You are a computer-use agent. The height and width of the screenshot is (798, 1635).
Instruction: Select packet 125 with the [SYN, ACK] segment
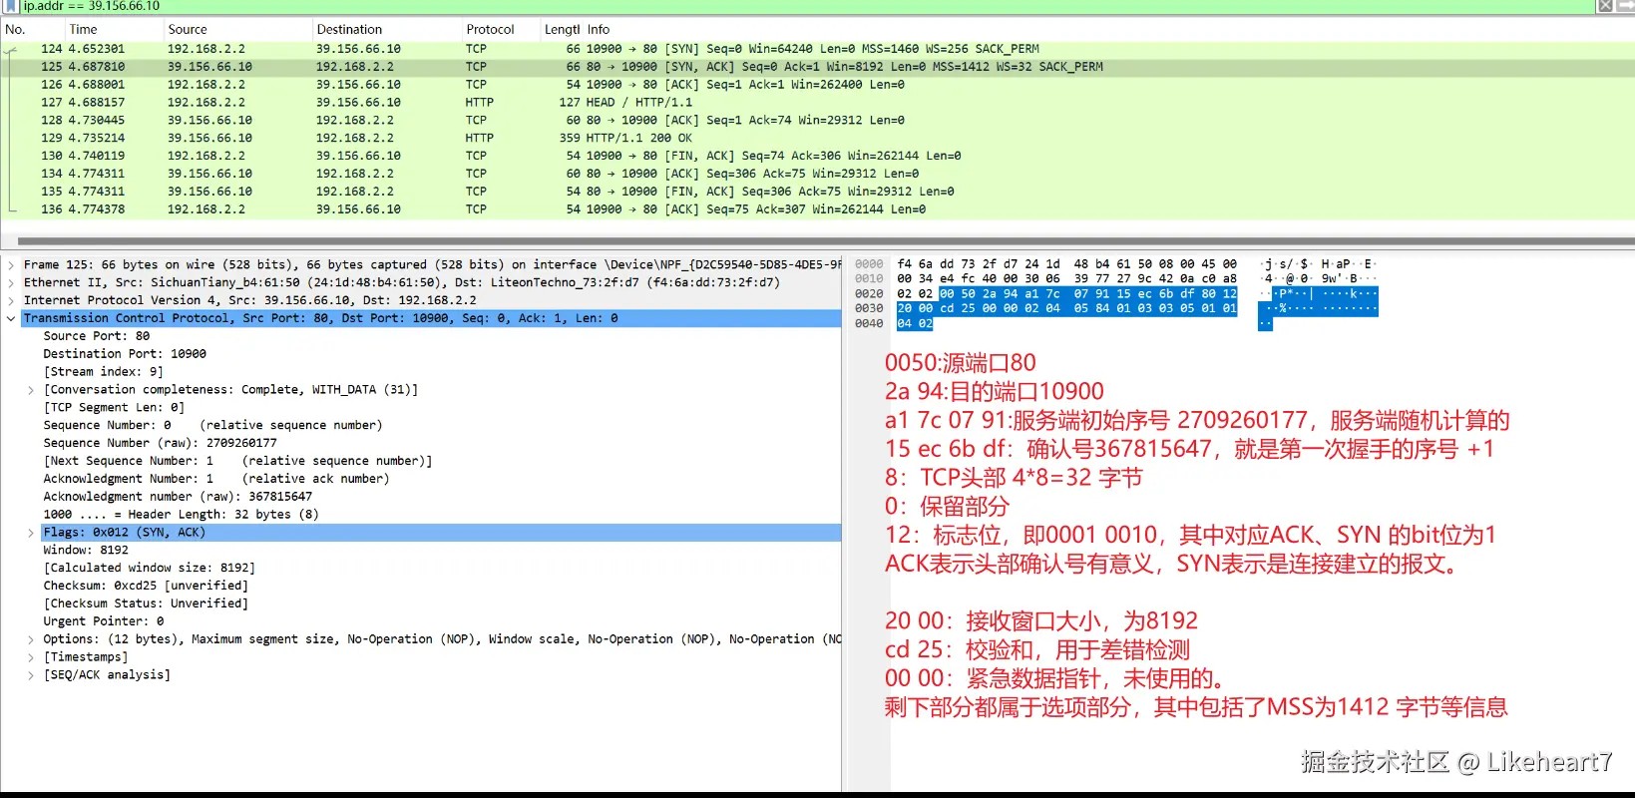click(x=817, y=67)
